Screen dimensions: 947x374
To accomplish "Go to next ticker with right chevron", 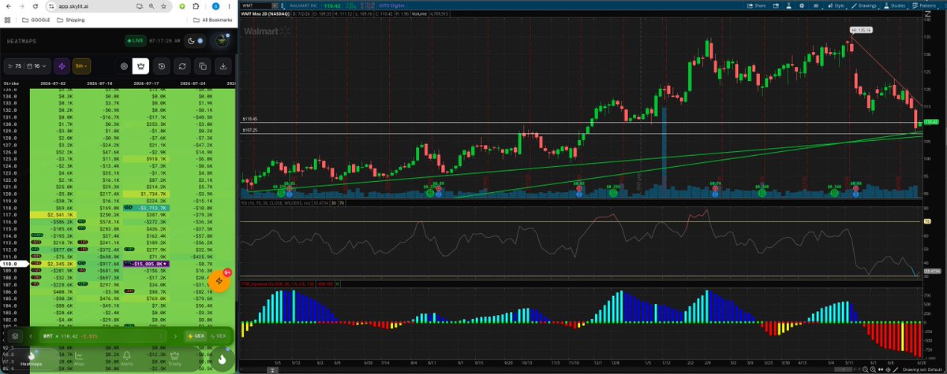I will (174, 336).
